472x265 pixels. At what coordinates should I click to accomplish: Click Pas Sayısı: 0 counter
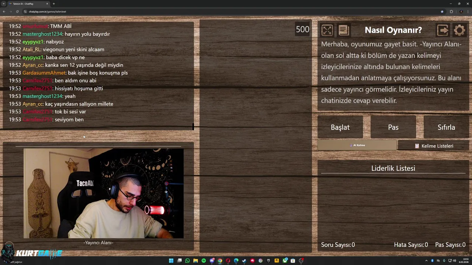click(450, 245)
